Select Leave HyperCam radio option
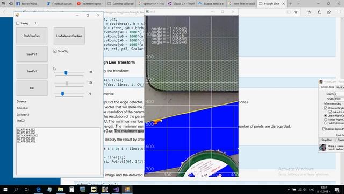Viewport: 344px width, 194px height. pyautogui.click(x=326, y=116)
